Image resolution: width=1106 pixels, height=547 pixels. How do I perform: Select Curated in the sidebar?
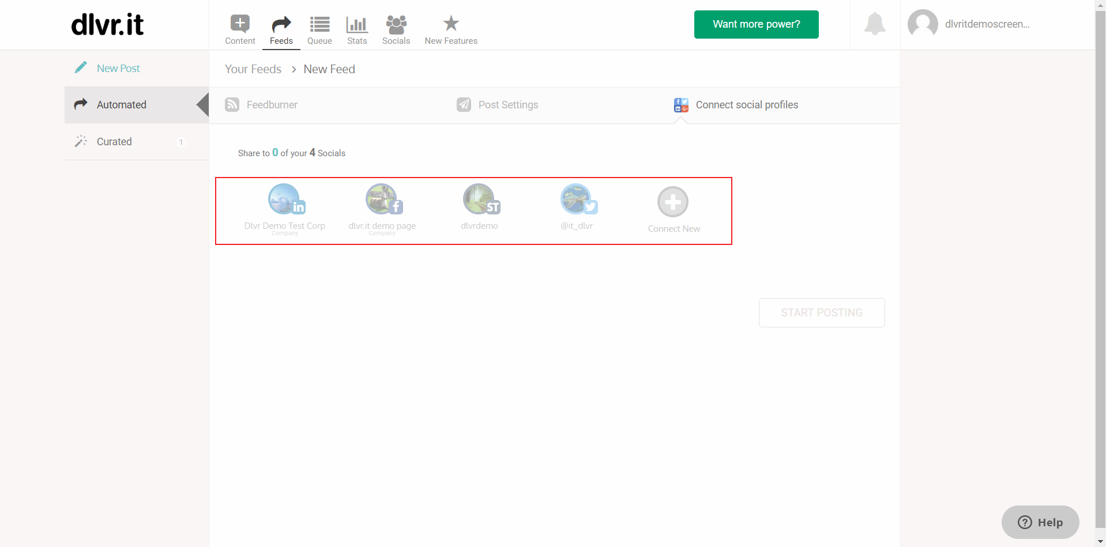coord(137,142)
